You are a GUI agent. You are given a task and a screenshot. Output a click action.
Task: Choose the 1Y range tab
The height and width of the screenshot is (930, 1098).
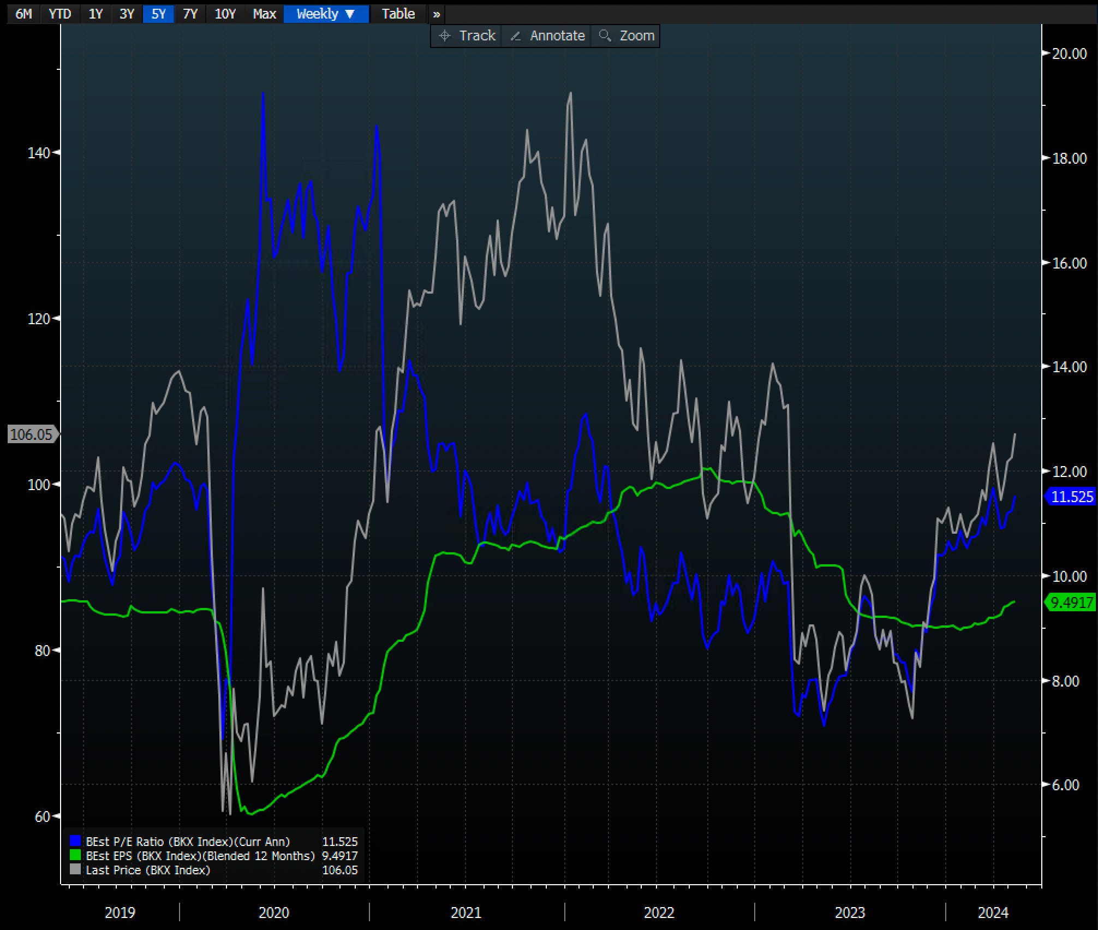[96, 14]
